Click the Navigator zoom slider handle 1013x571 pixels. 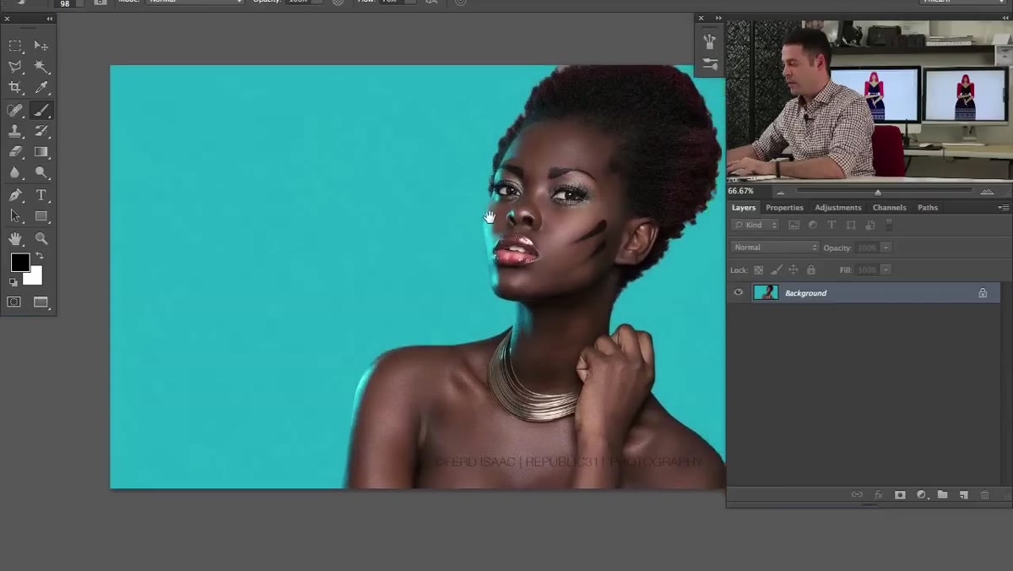click(x=878, y=193)
